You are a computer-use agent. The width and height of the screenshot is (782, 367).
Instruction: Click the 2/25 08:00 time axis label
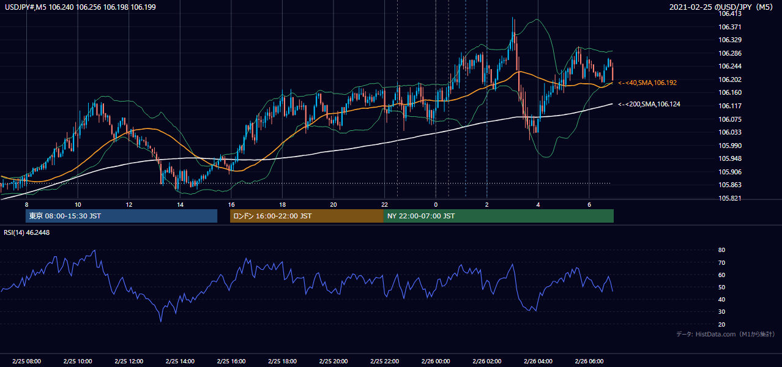[27, 361]
